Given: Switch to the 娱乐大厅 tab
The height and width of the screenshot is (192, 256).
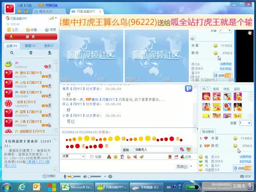Looking at the screenshot, I should [x=49, y=12].
